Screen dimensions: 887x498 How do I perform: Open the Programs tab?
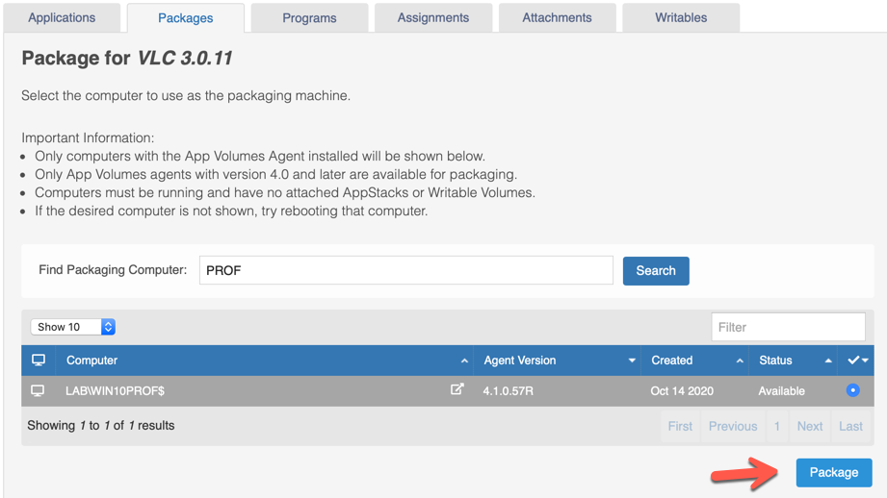click(309, 17)
